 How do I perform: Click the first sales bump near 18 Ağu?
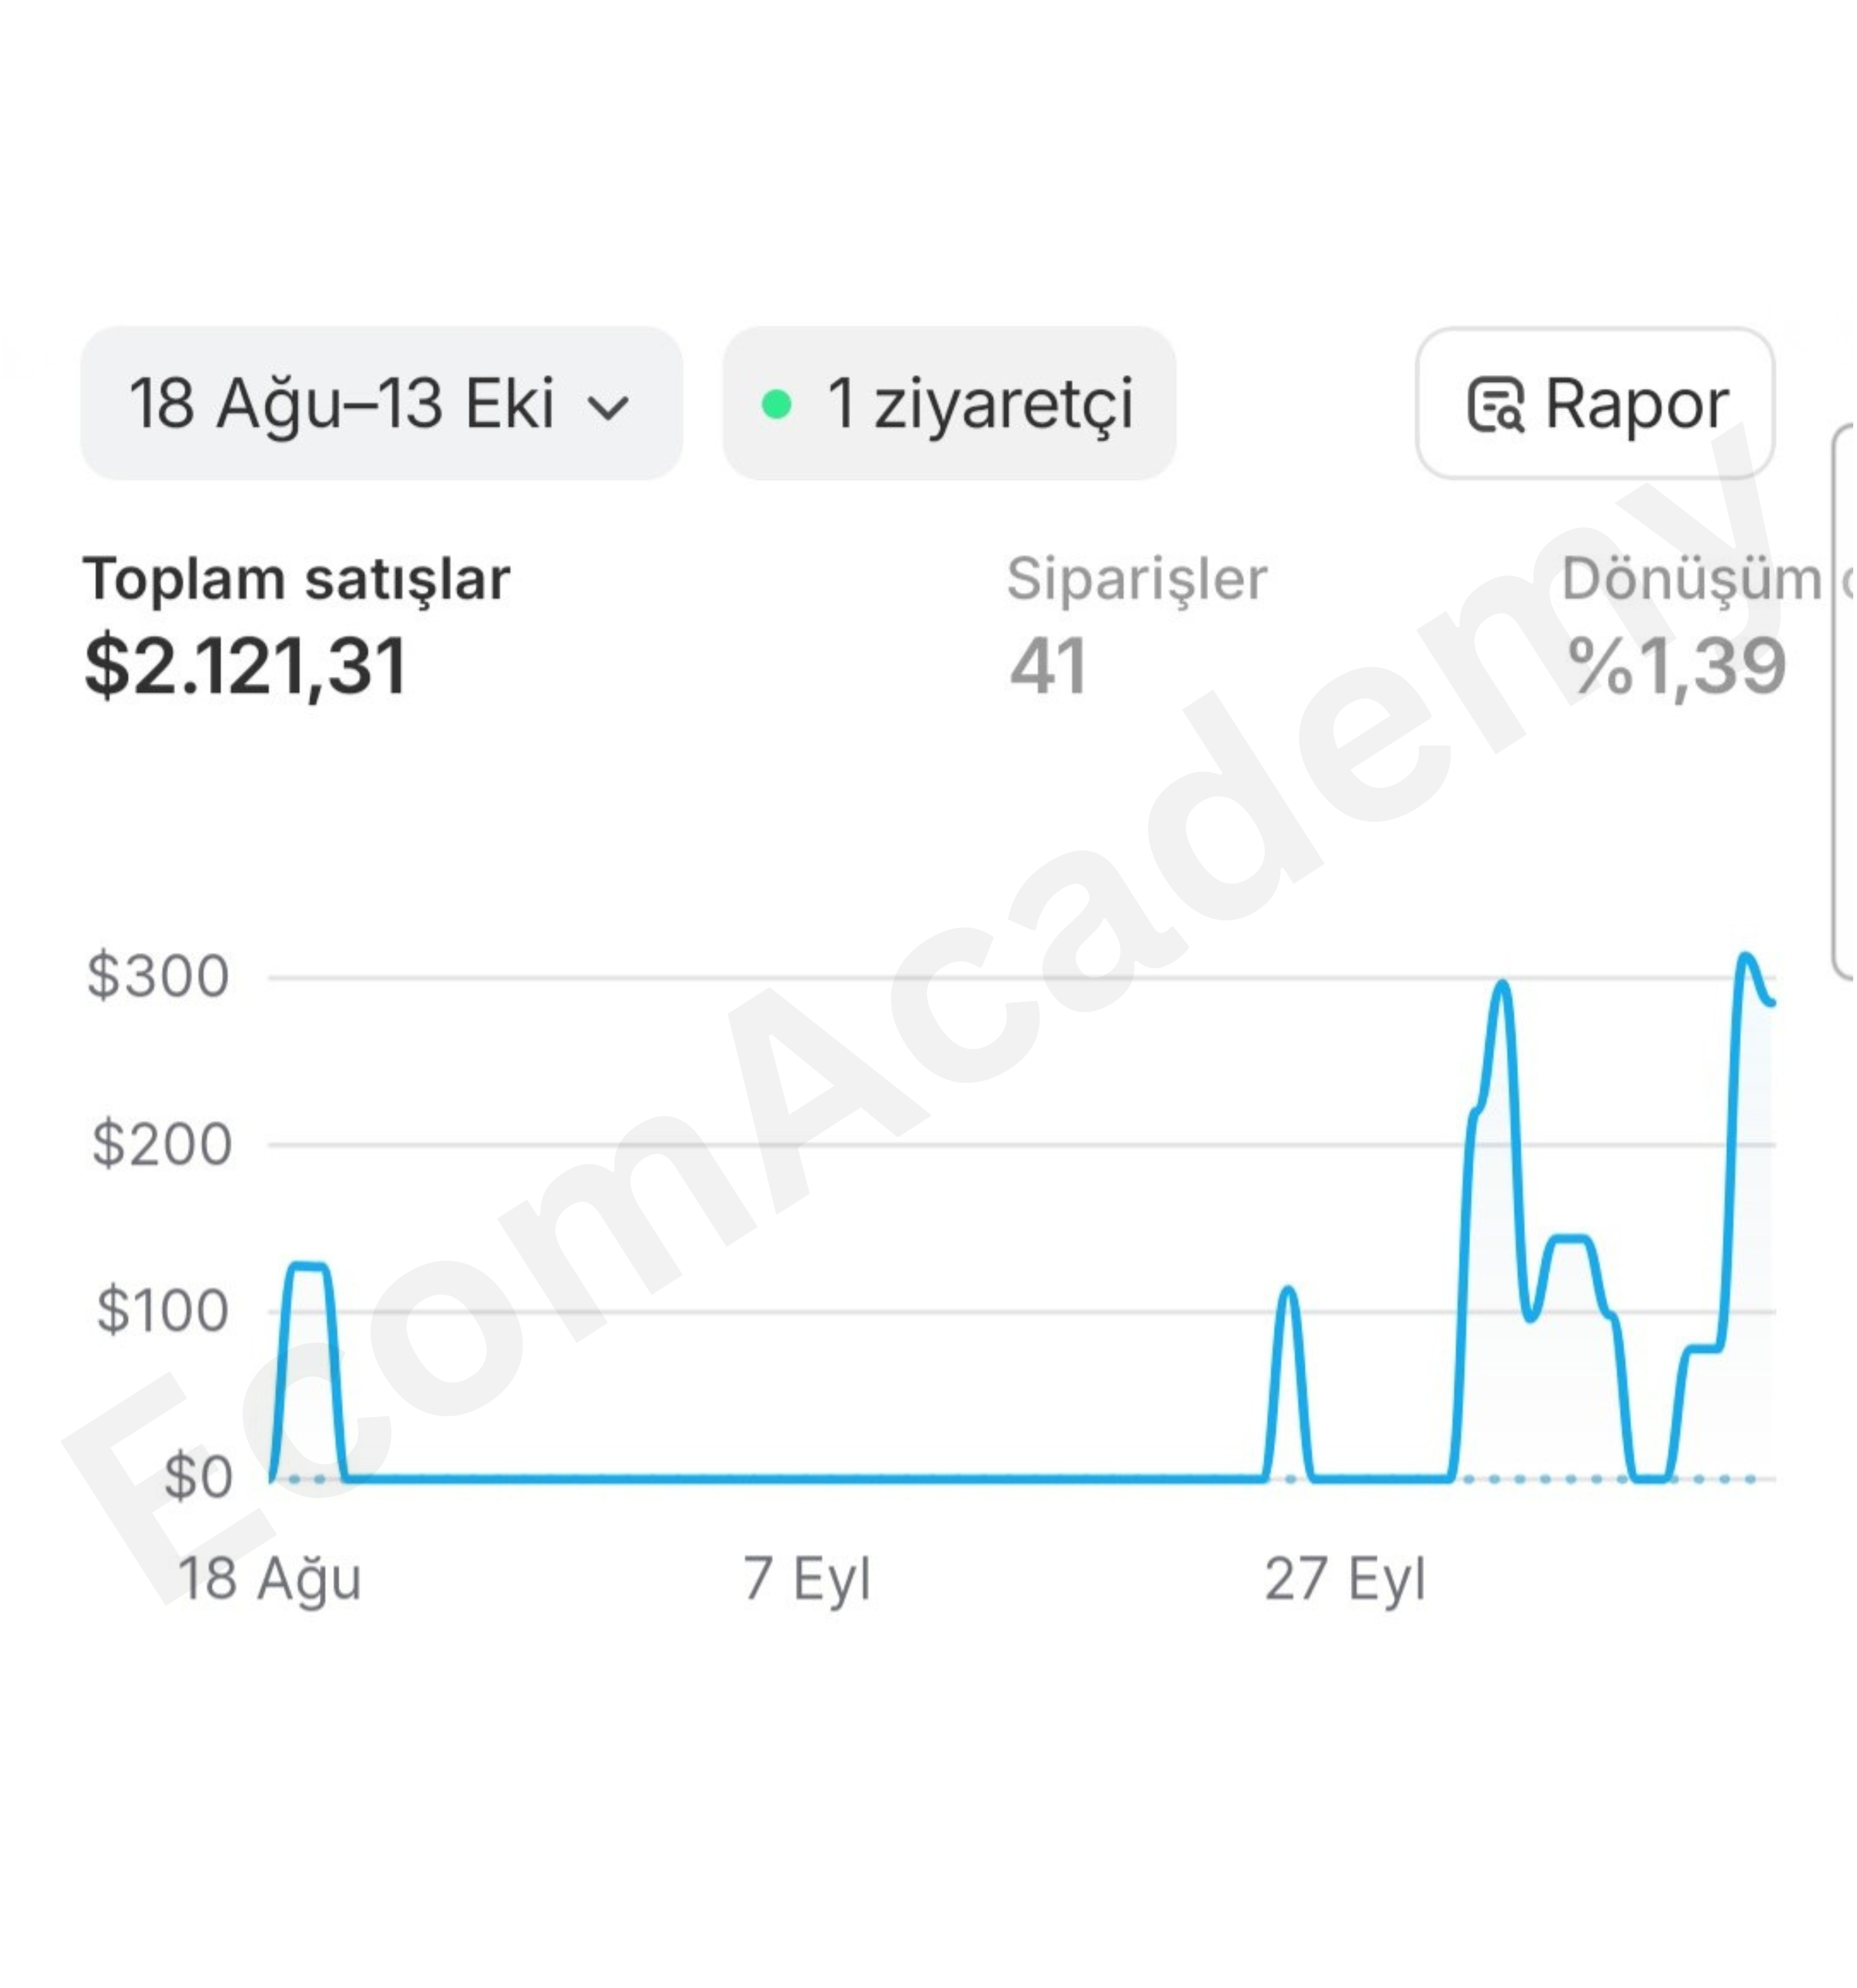307,1267
